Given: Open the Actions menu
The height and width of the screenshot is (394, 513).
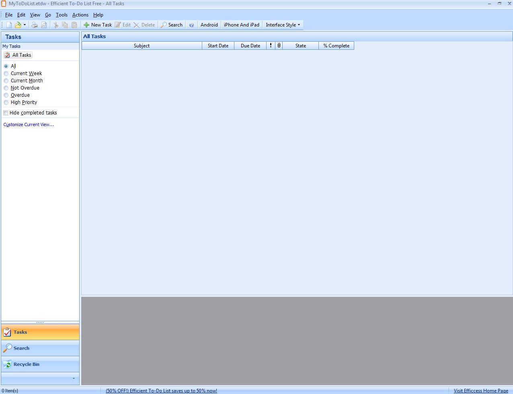Looking at the screenshot, I should pos(80,14).
